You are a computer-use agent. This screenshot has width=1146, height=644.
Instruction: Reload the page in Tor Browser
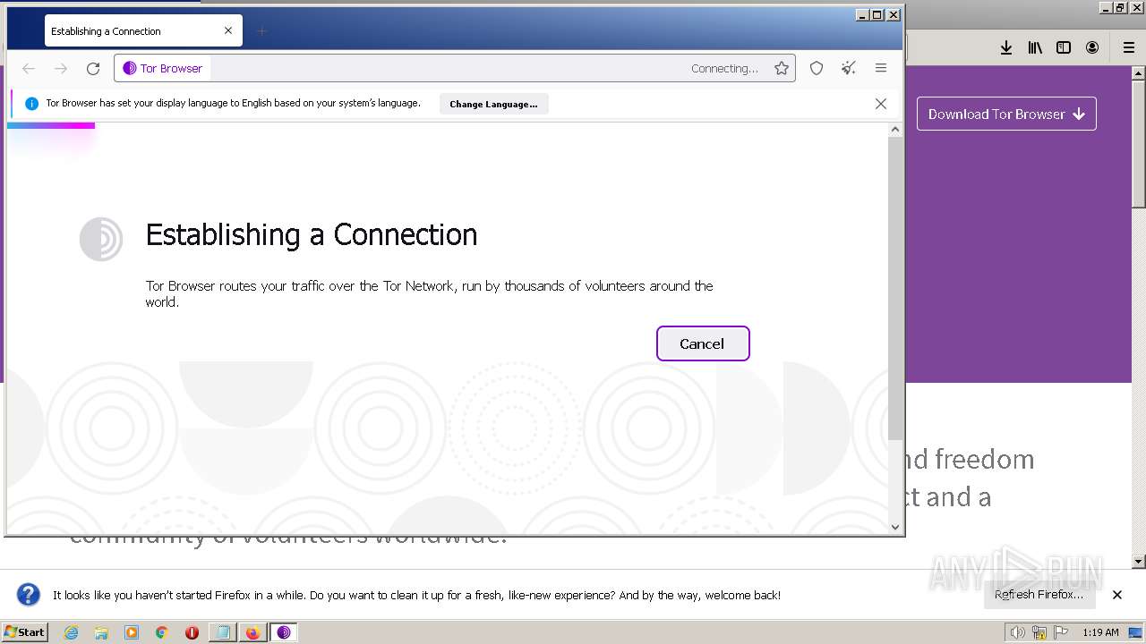[x=93, y=68]
